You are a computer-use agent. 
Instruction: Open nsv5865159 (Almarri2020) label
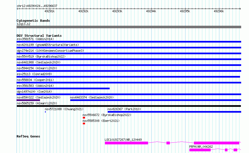click(37, 103)
